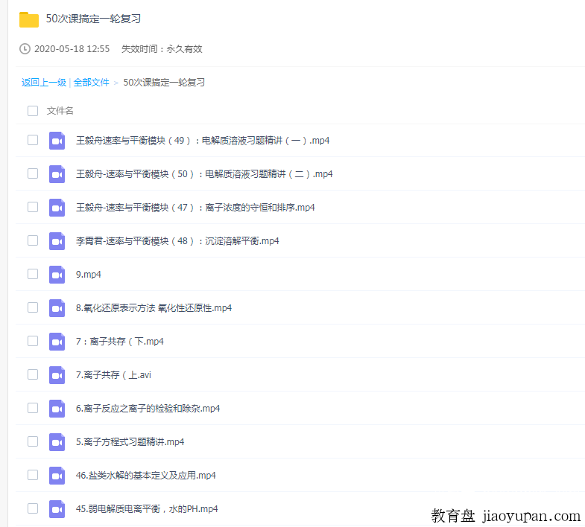Screen dimensions: 585x527
Task: Tick checkbox for 45.弱电解质电离平衡 file
Action: point(33,508)
